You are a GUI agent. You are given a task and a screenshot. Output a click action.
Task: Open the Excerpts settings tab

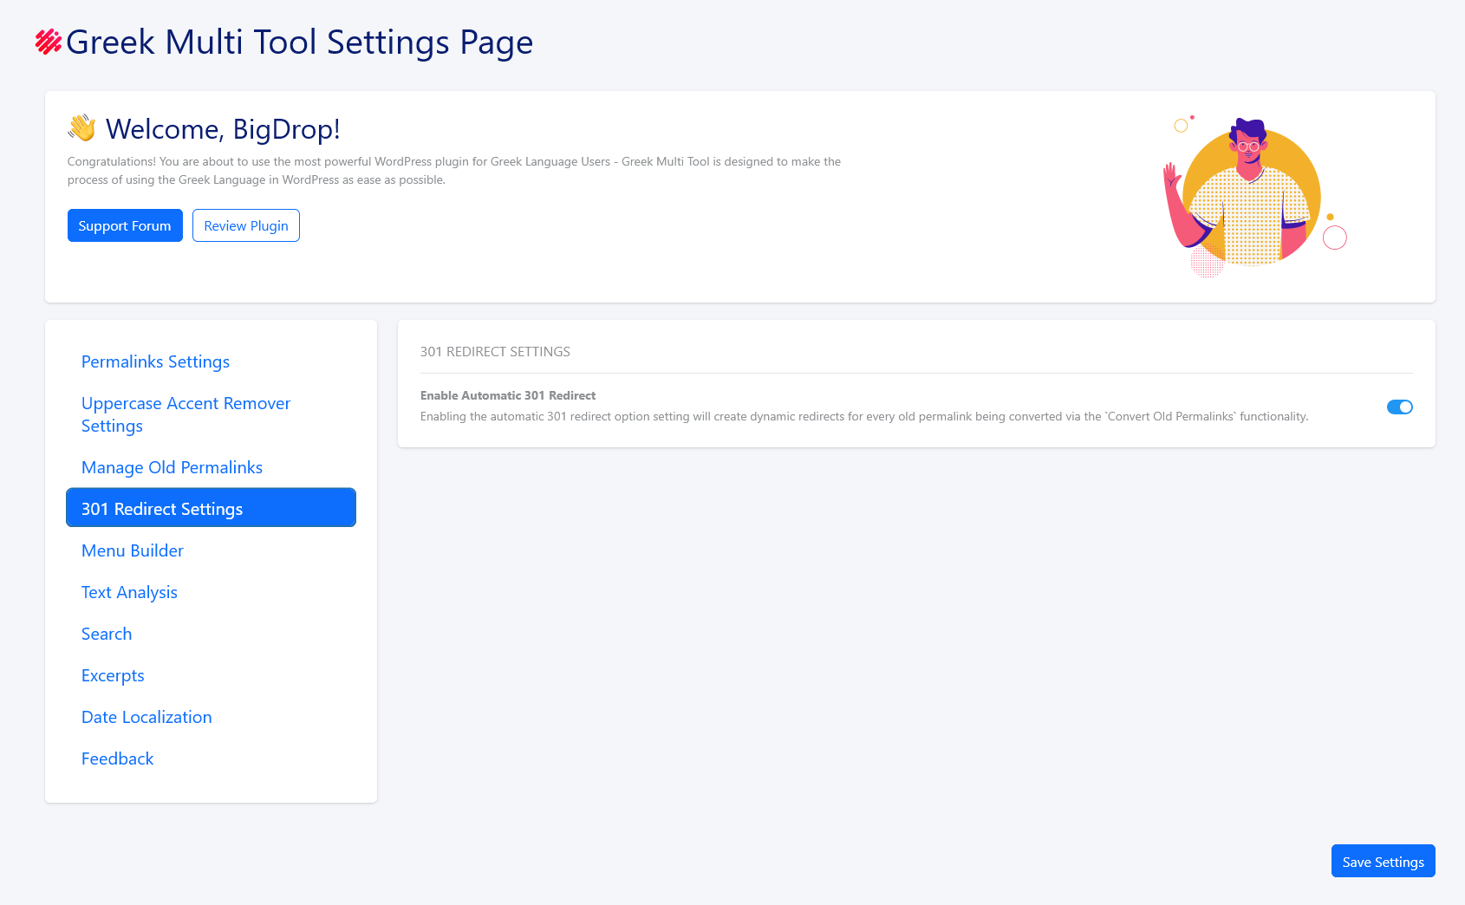pos(113,675)
